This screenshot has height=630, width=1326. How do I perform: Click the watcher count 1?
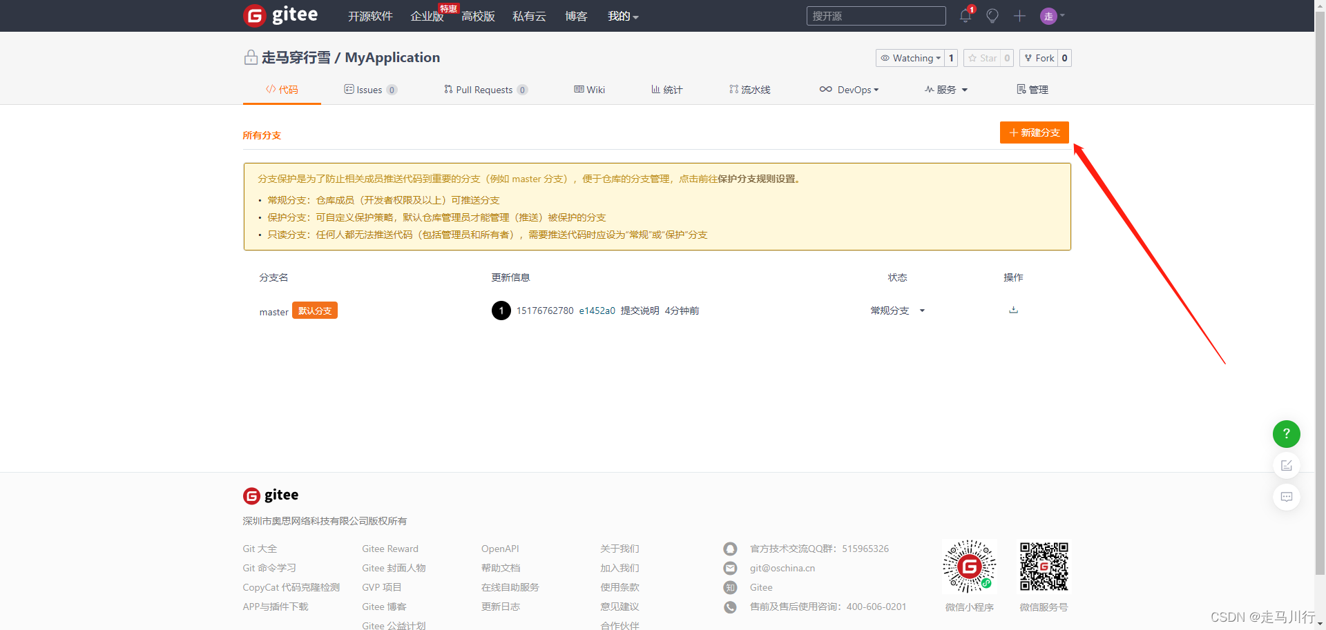click(951, 58)
